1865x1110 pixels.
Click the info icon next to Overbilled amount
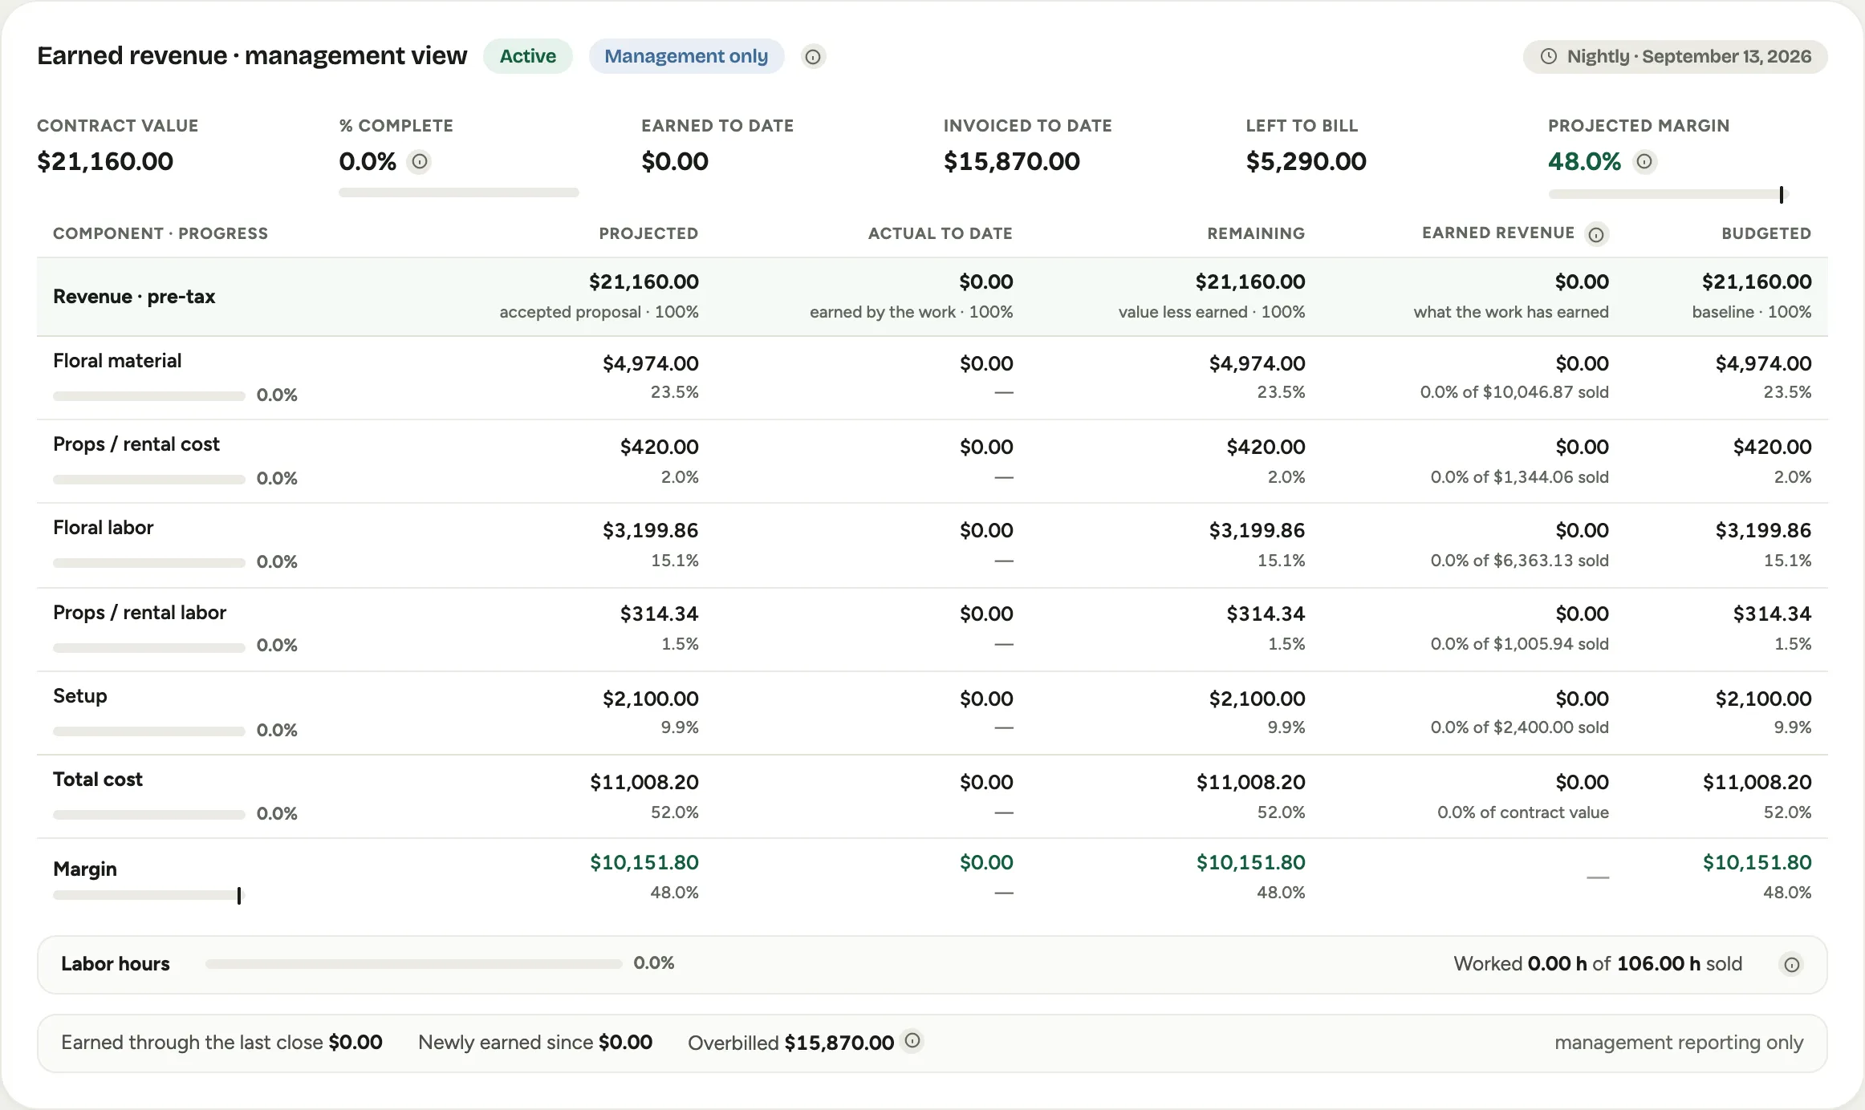(912, 1040)
